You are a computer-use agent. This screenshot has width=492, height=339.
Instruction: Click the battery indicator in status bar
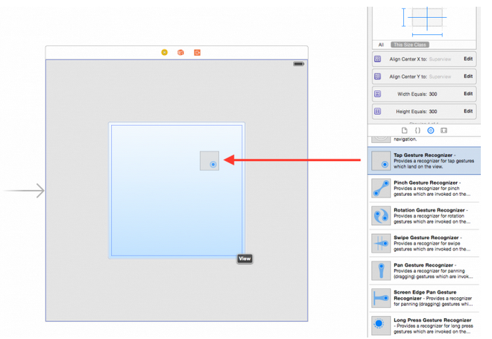[x=298, y=64]
